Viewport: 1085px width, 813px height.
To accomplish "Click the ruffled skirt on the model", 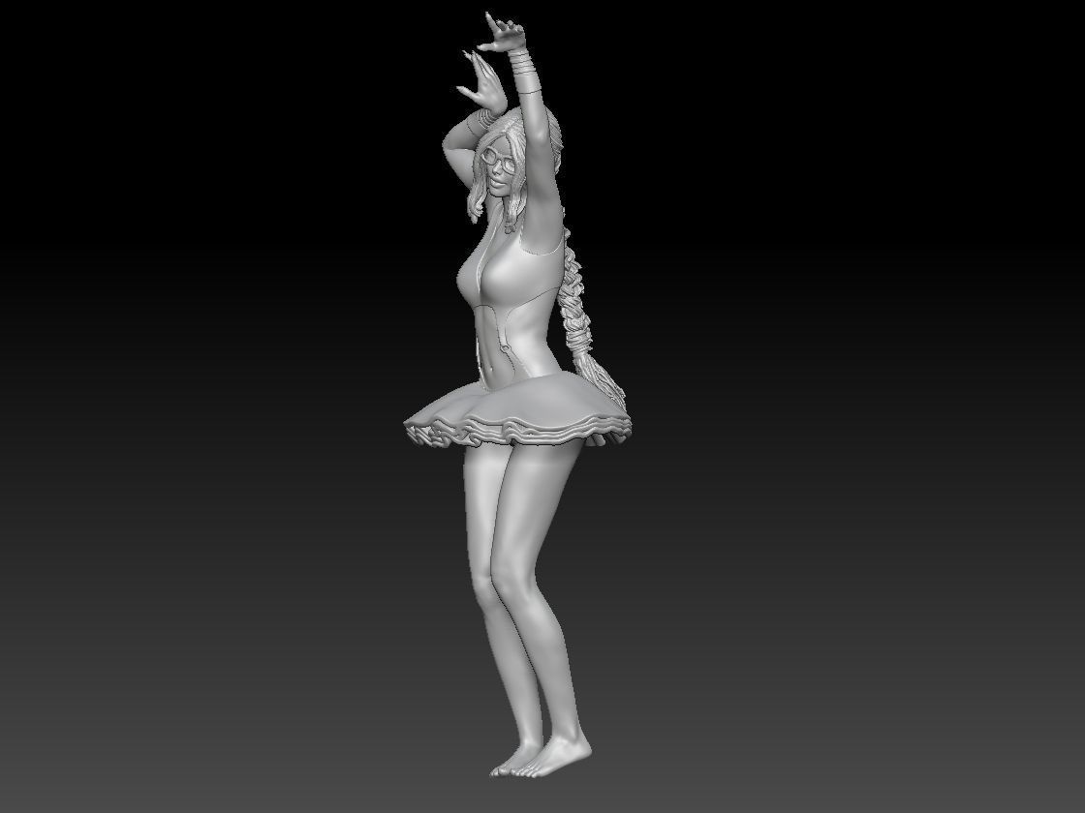I will (x=517, y=409).
